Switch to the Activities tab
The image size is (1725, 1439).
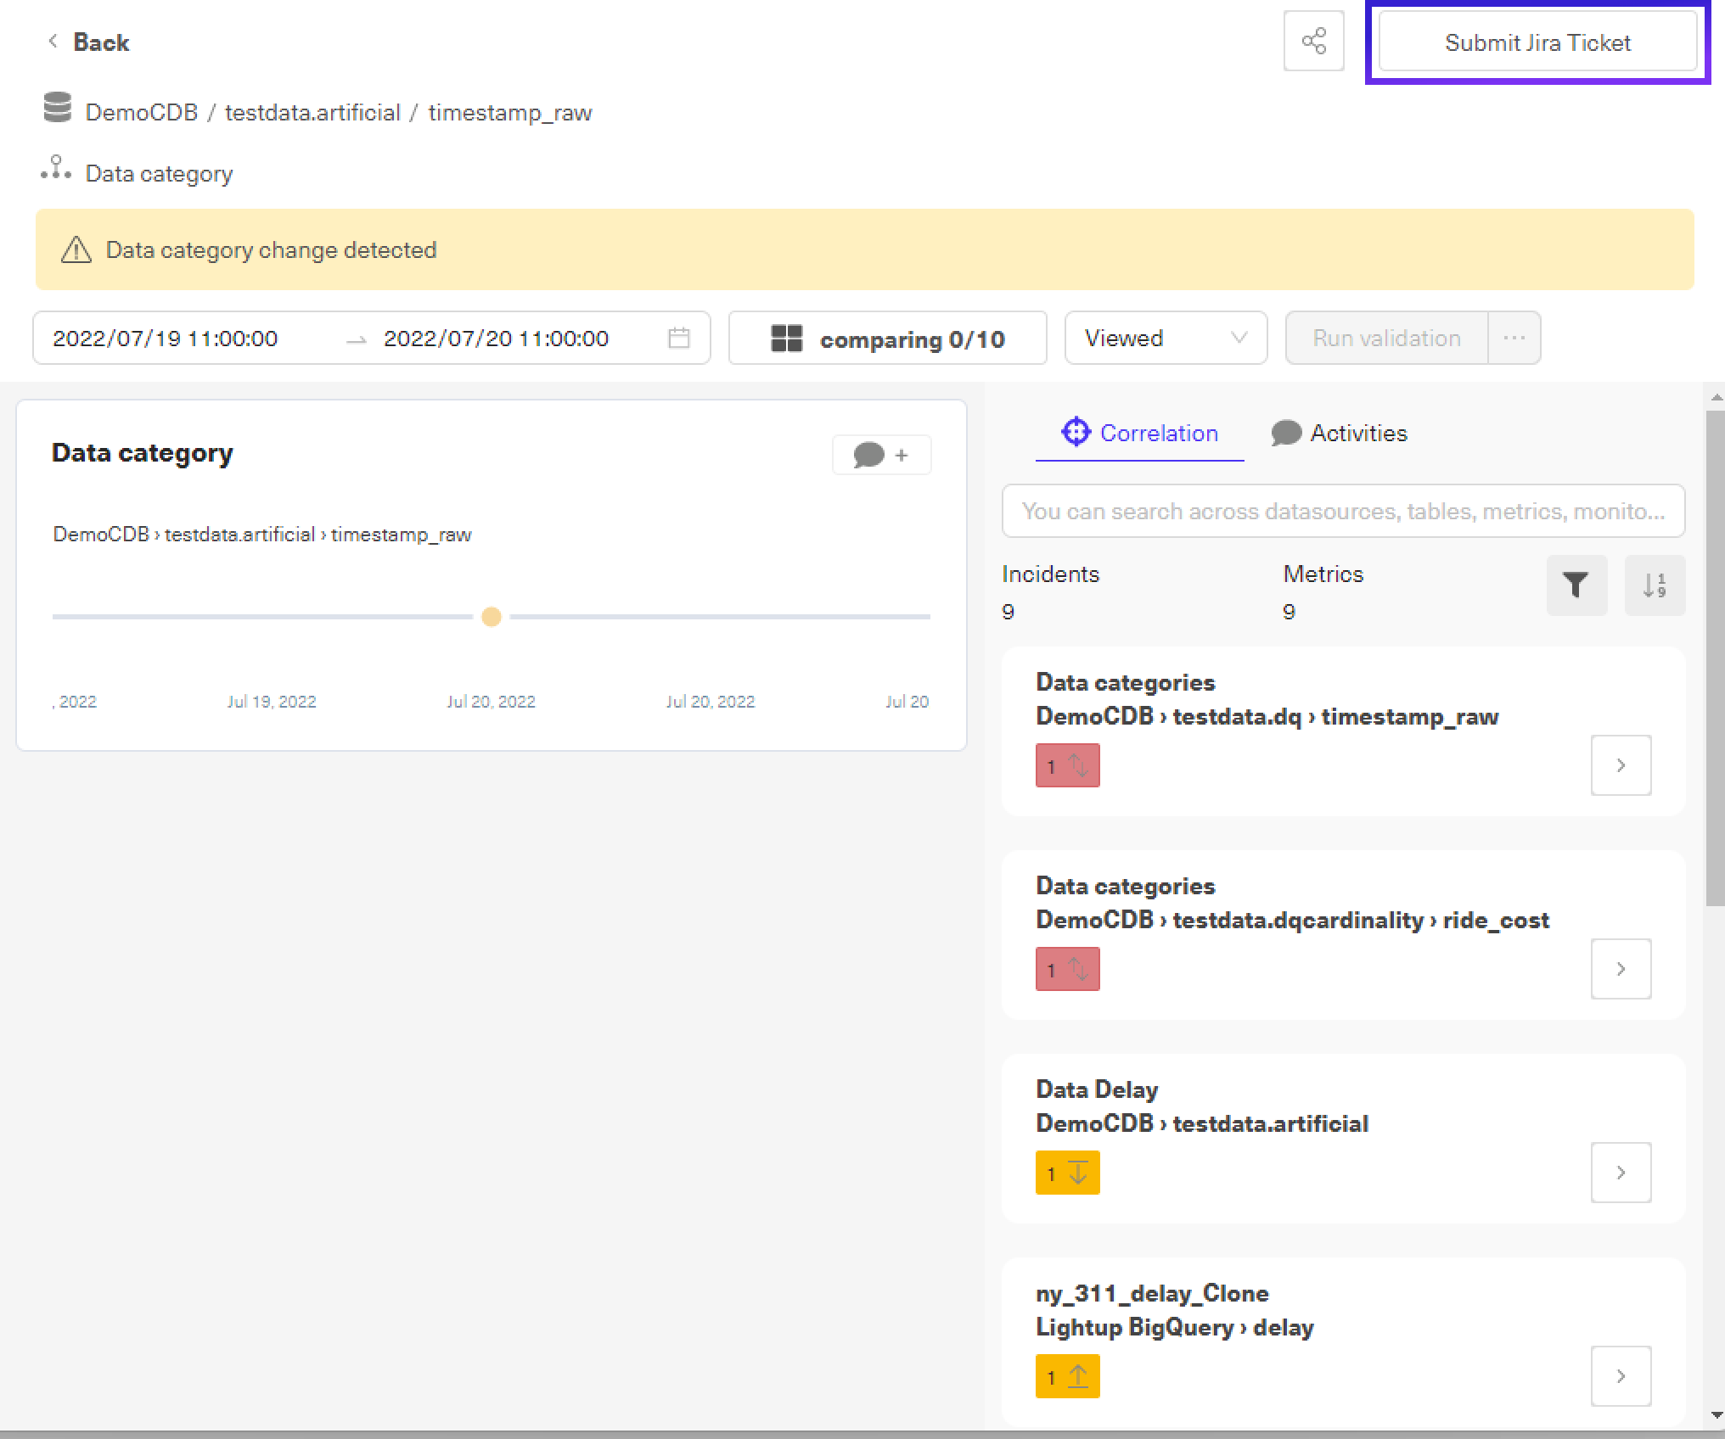click(1339, 433)
